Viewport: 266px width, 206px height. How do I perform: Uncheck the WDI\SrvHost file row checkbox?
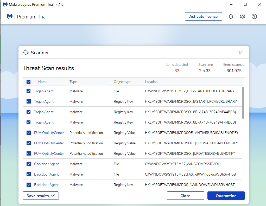[29, 174]
